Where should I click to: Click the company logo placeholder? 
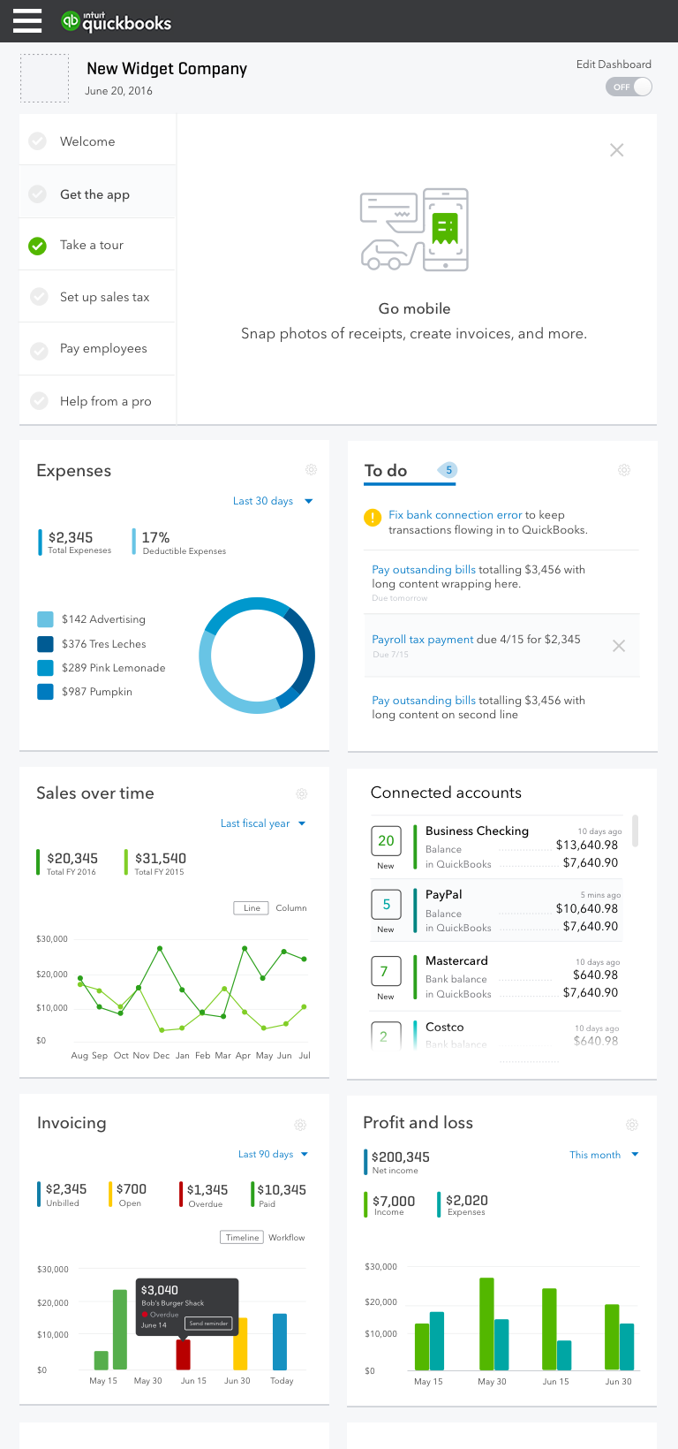click(44, 78)
